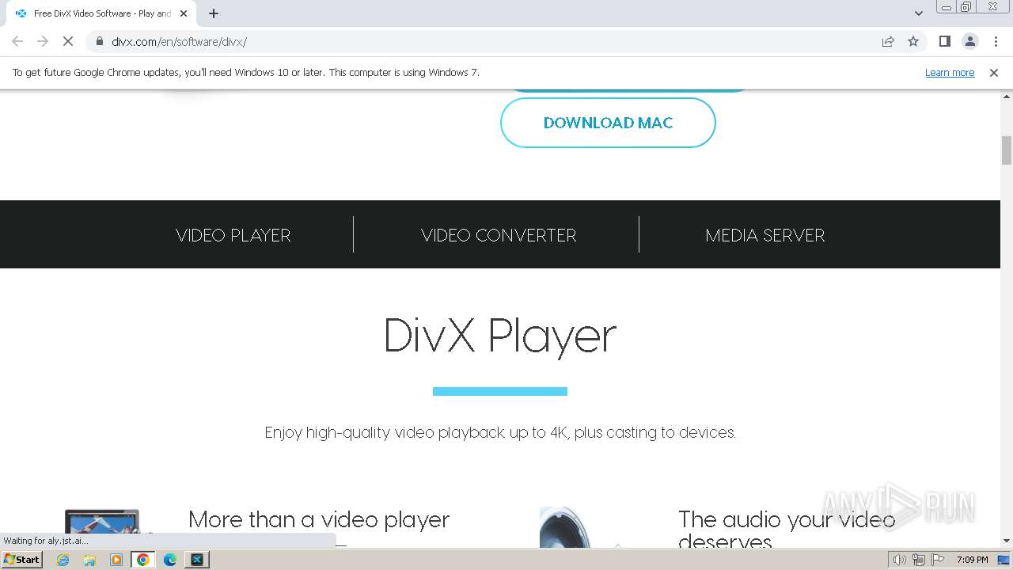Click the 'Enjoy high-quality video playback' text

(x=500, y=433)
